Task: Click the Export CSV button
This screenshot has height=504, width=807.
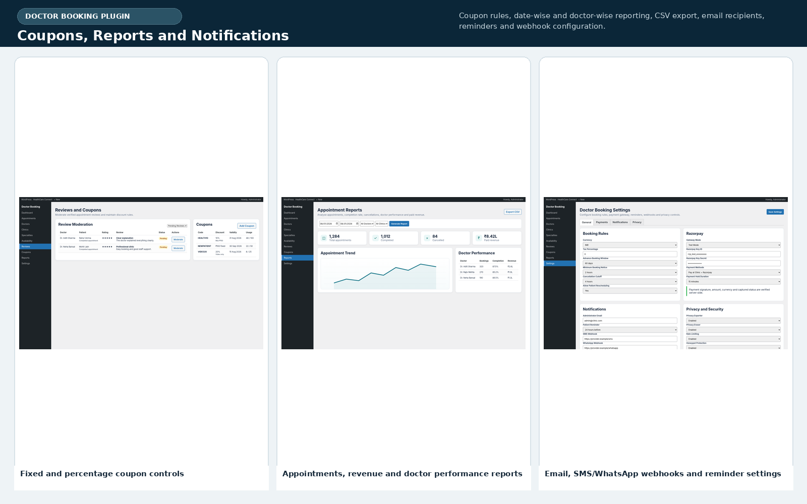Action: (512, 212)
